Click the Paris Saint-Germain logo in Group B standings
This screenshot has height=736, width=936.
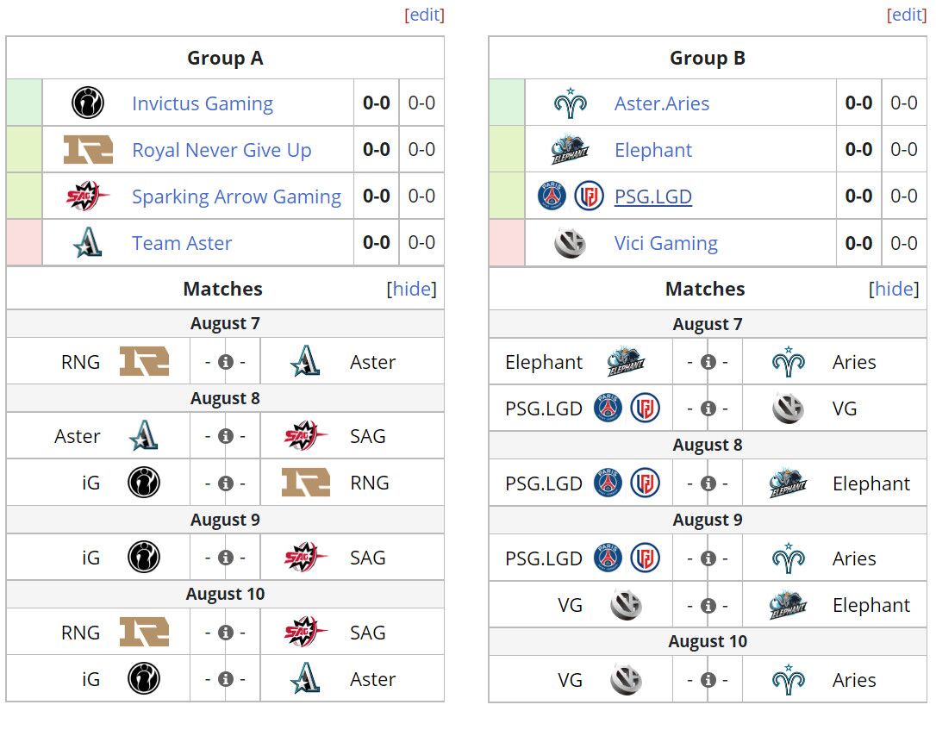(x=552, y=196)
